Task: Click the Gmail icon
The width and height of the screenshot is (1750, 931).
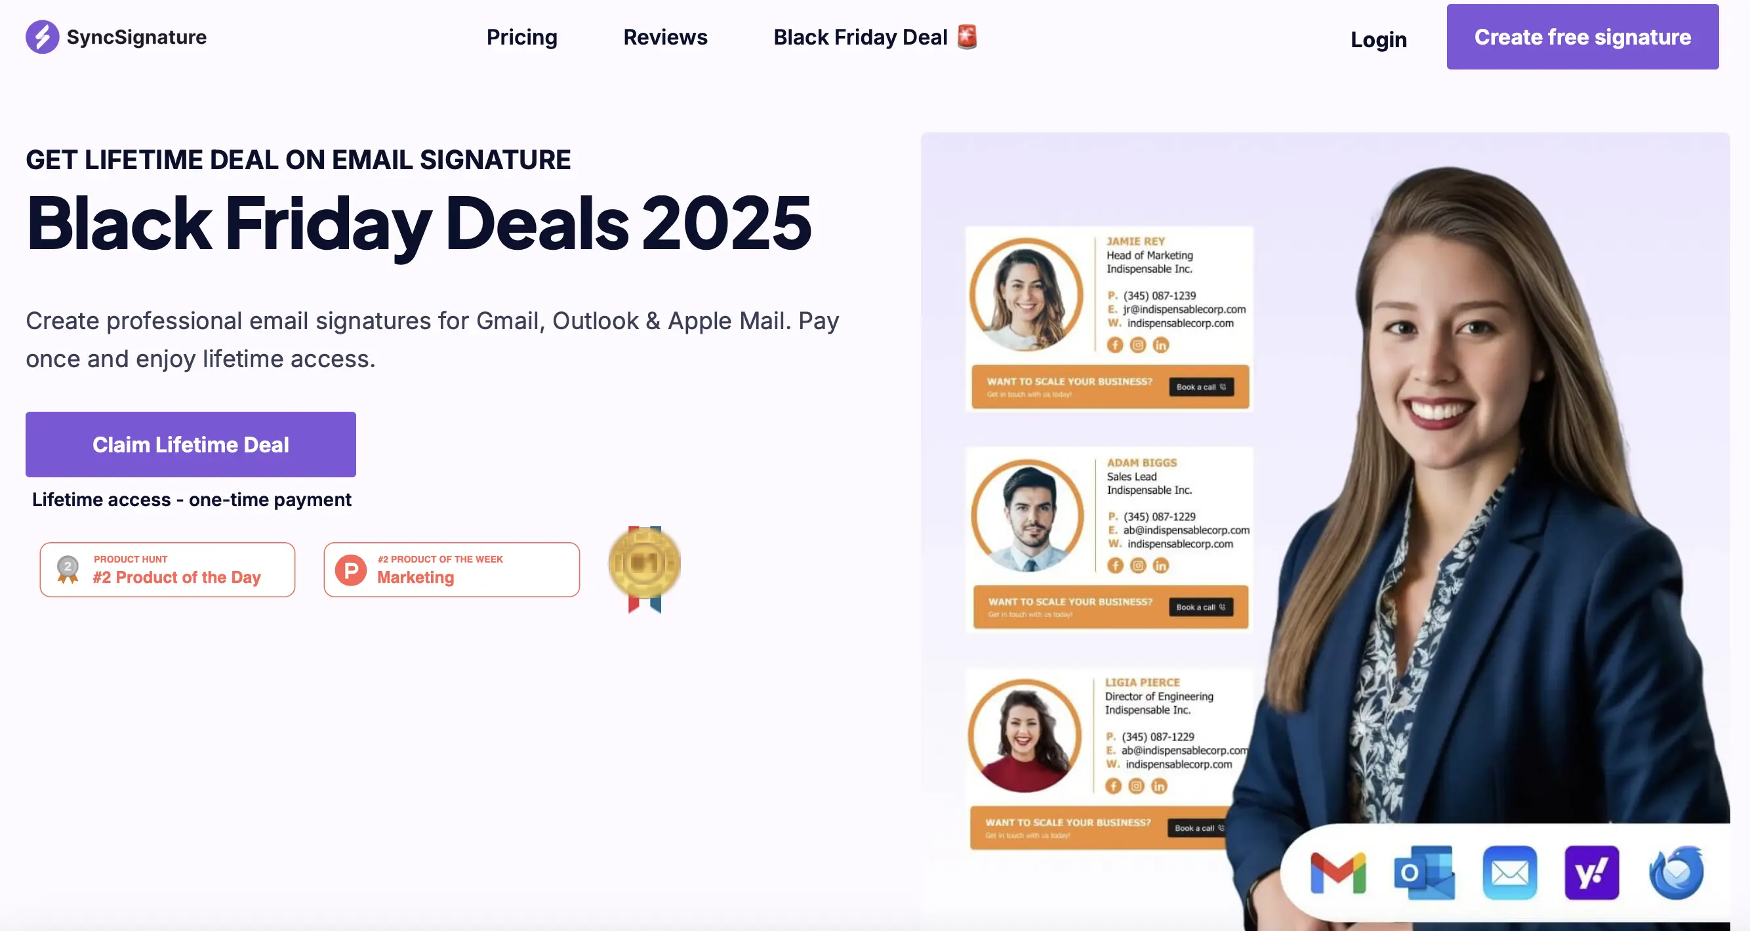Action: [x=1337, y=873]
